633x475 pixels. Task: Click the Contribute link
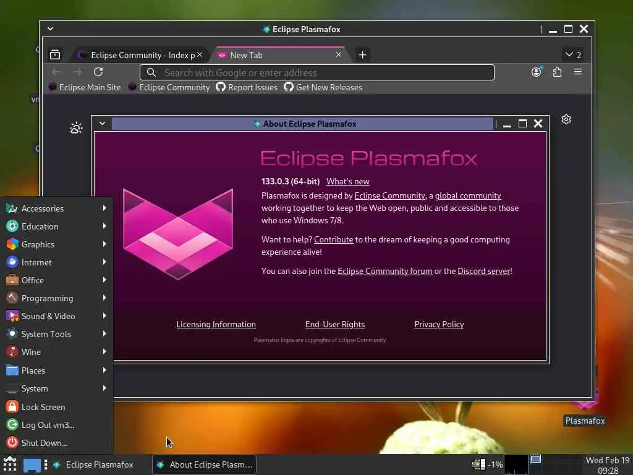[333, 239]
